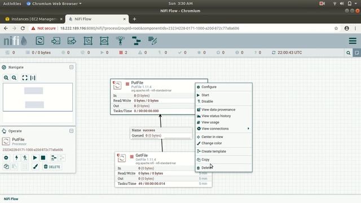Select the success connection label
Screen dimensions: 361x203
pos(161,133)
